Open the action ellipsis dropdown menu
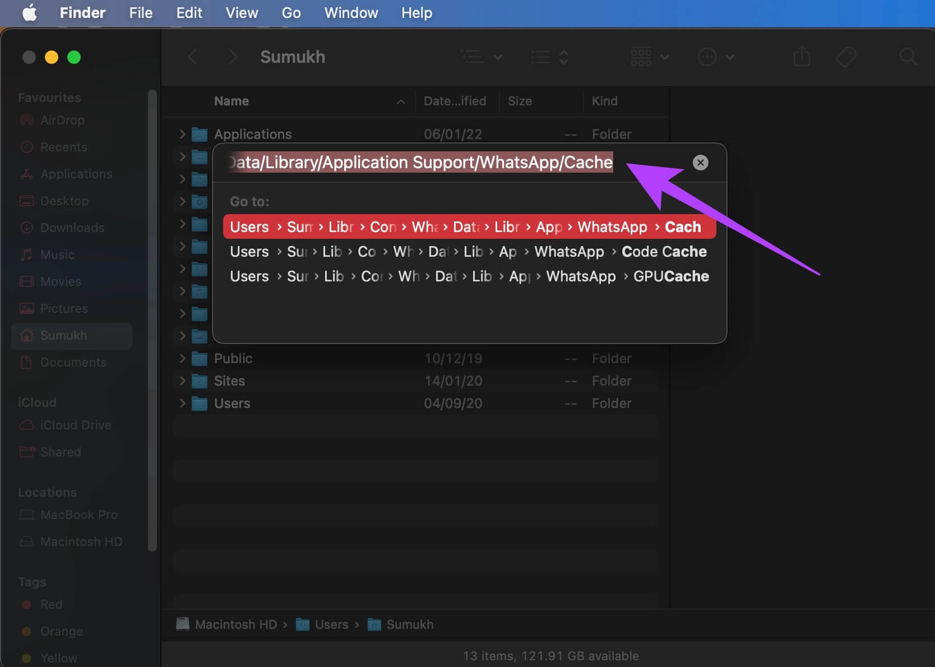 tap(715, 57)
